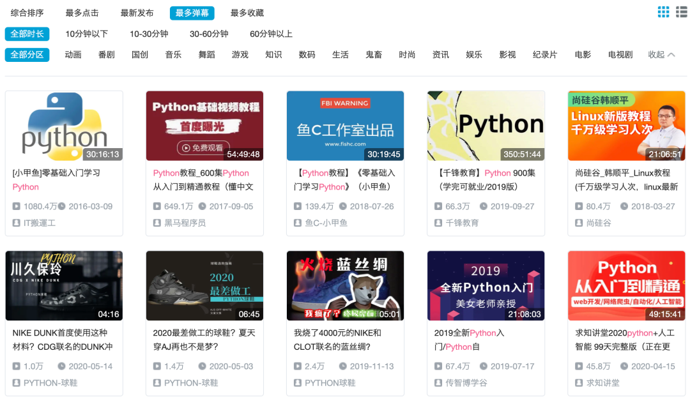
Task: Filter duration to 10分钟以下
Action: coord(87,34)
